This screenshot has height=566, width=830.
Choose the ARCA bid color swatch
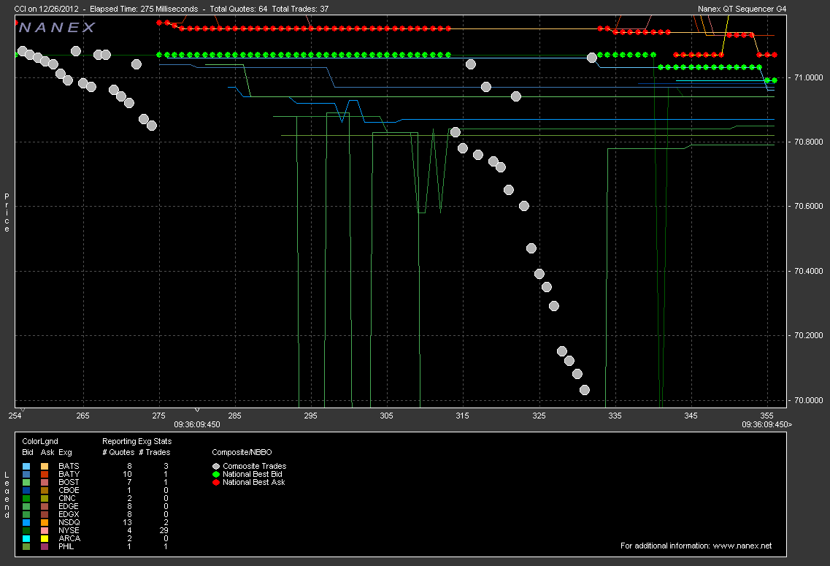pos(26,538)
